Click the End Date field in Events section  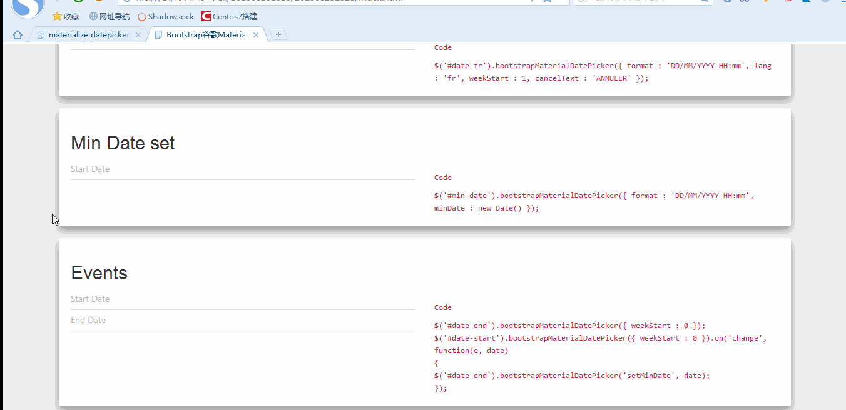(243, 321)
